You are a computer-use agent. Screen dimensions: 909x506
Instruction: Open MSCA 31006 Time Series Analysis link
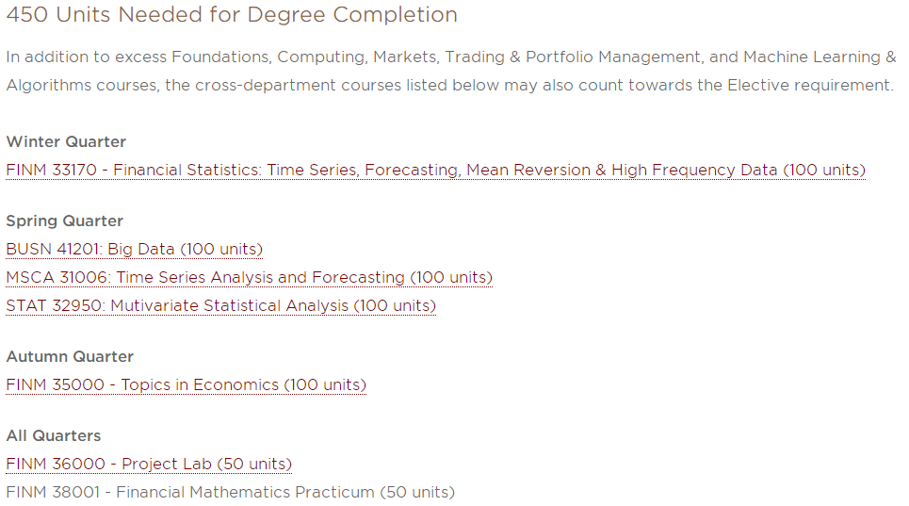coord(249,278)
